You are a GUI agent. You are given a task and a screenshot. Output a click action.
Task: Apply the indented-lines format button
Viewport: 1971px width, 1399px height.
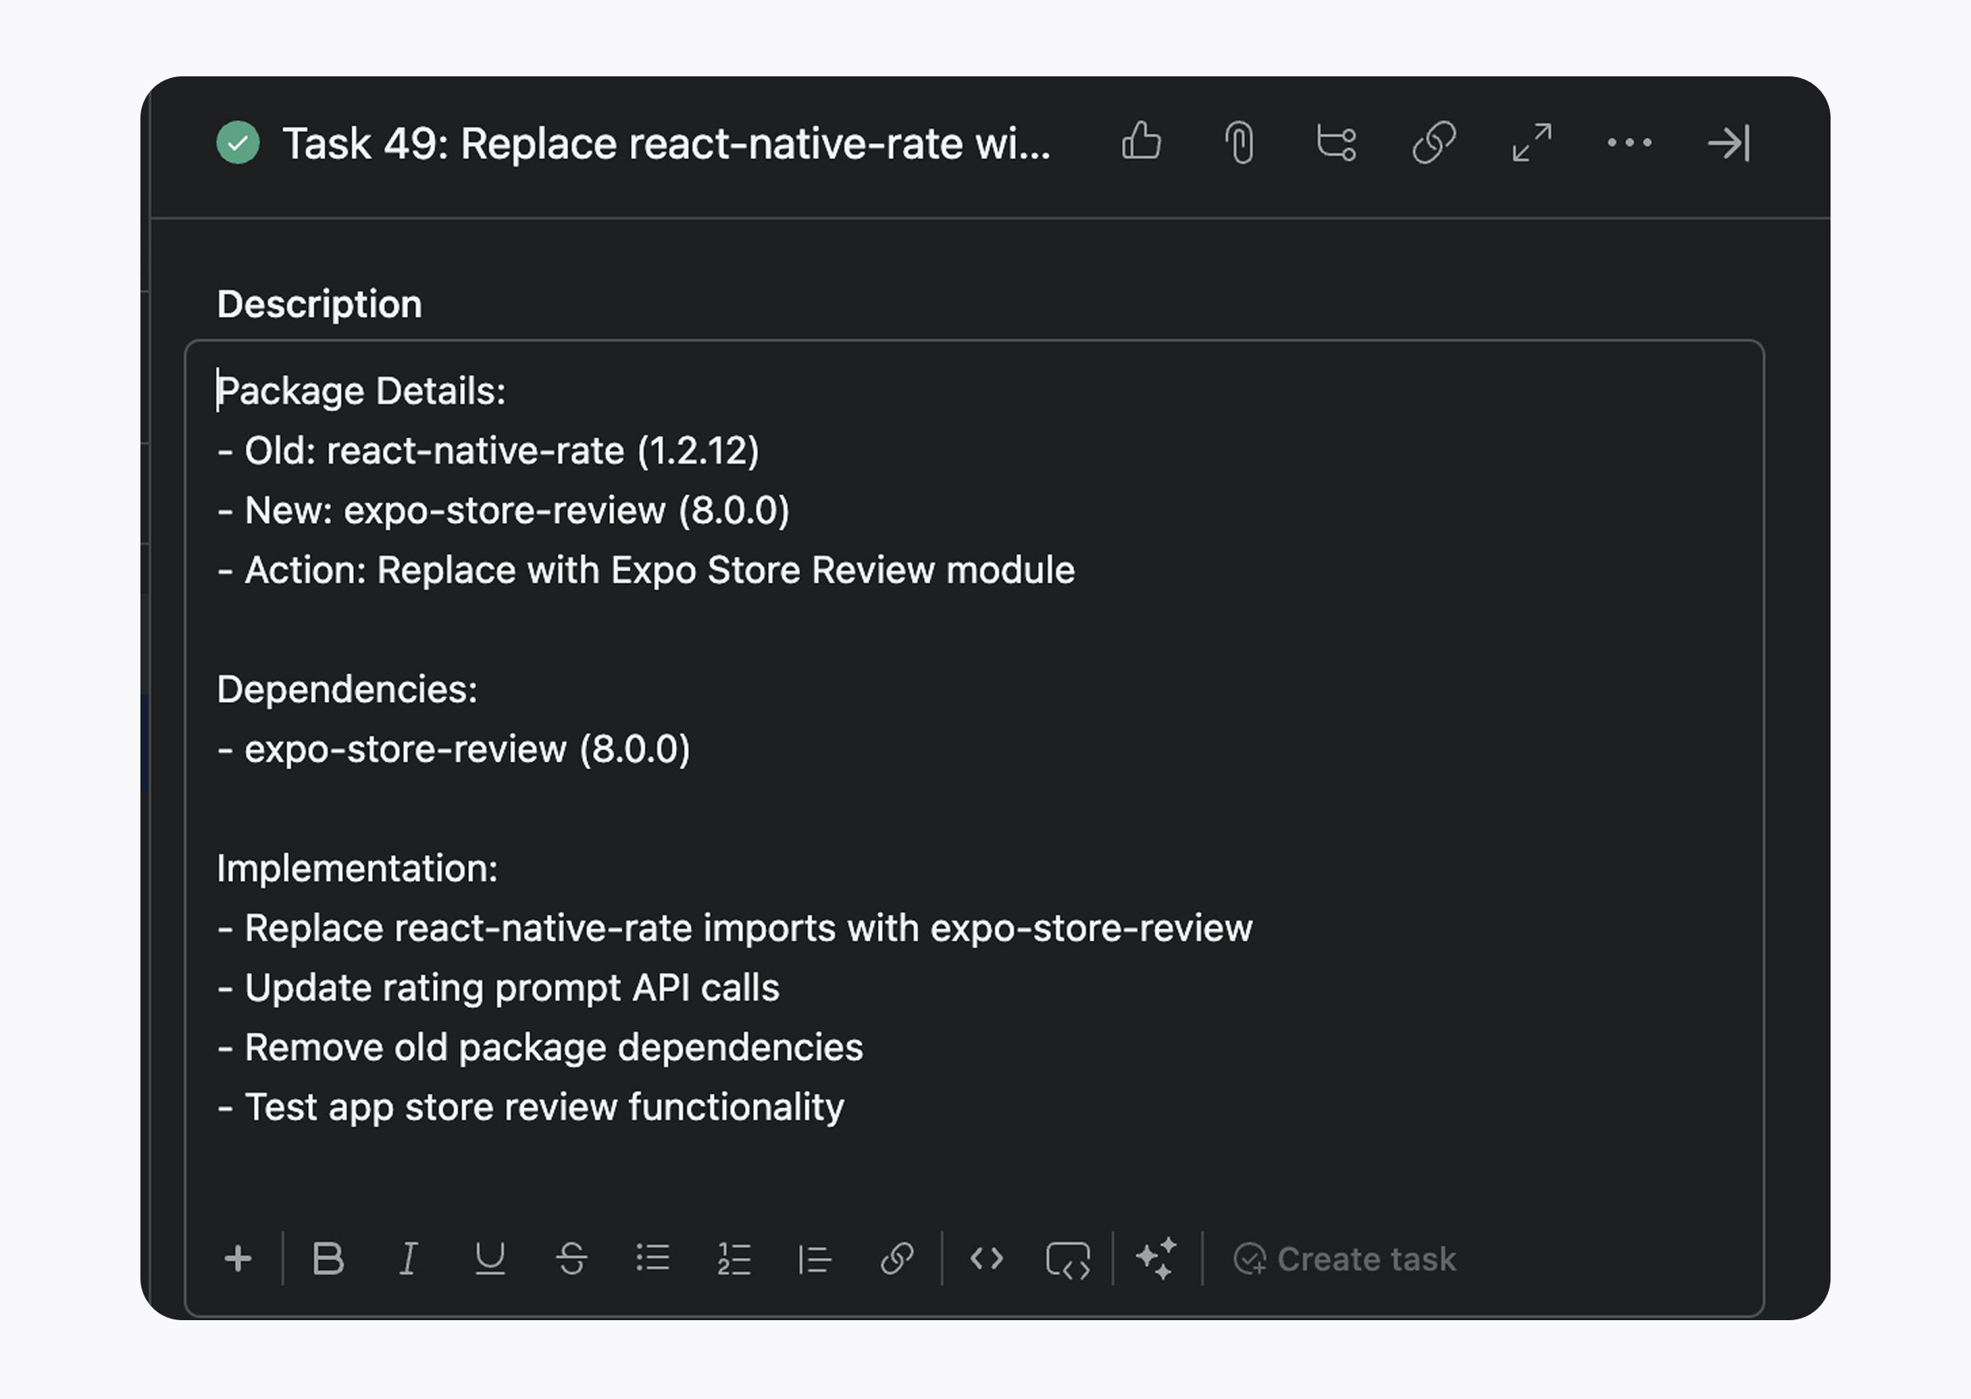[815, 1259]
